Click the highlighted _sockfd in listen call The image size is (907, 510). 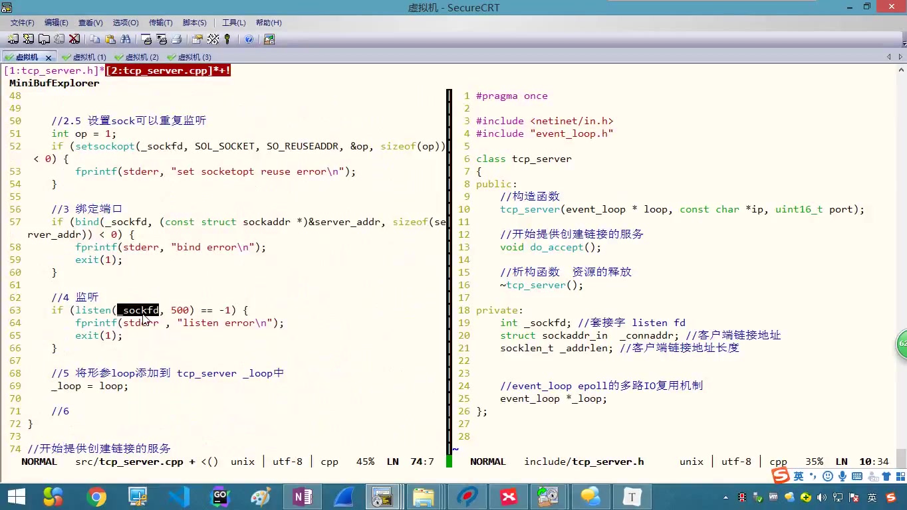(138, 310)
